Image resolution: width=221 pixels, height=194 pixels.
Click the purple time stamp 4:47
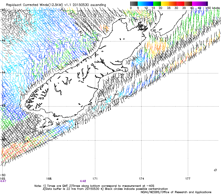(3, 181)
